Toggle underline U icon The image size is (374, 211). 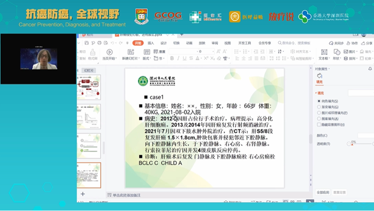click(x=184, y=59)
